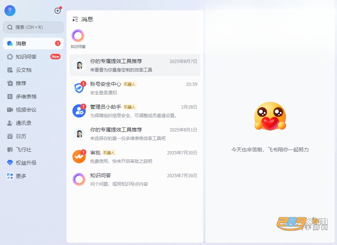Image resolution: width=337 pixels, height=245 pixels.
Task: Click the search box 搜索
Action: (33, 27)
